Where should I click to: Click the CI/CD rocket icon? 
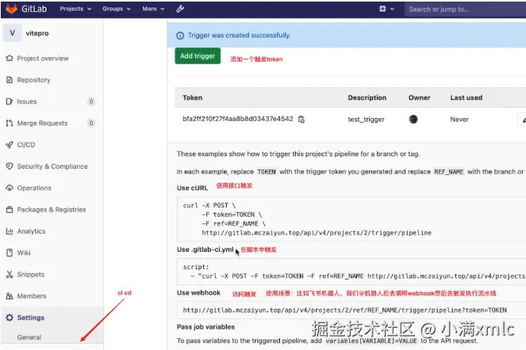click(10, 145)
